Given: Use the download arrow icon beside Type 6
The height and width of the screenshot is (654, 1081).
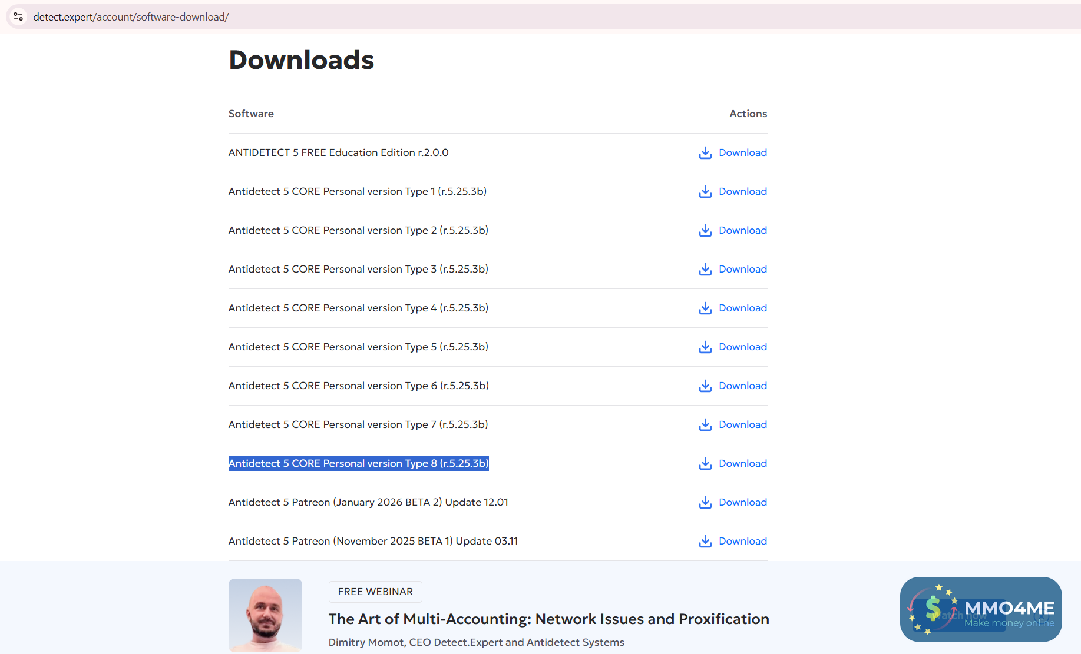Looking at the screenshot, I should point(705,386).
